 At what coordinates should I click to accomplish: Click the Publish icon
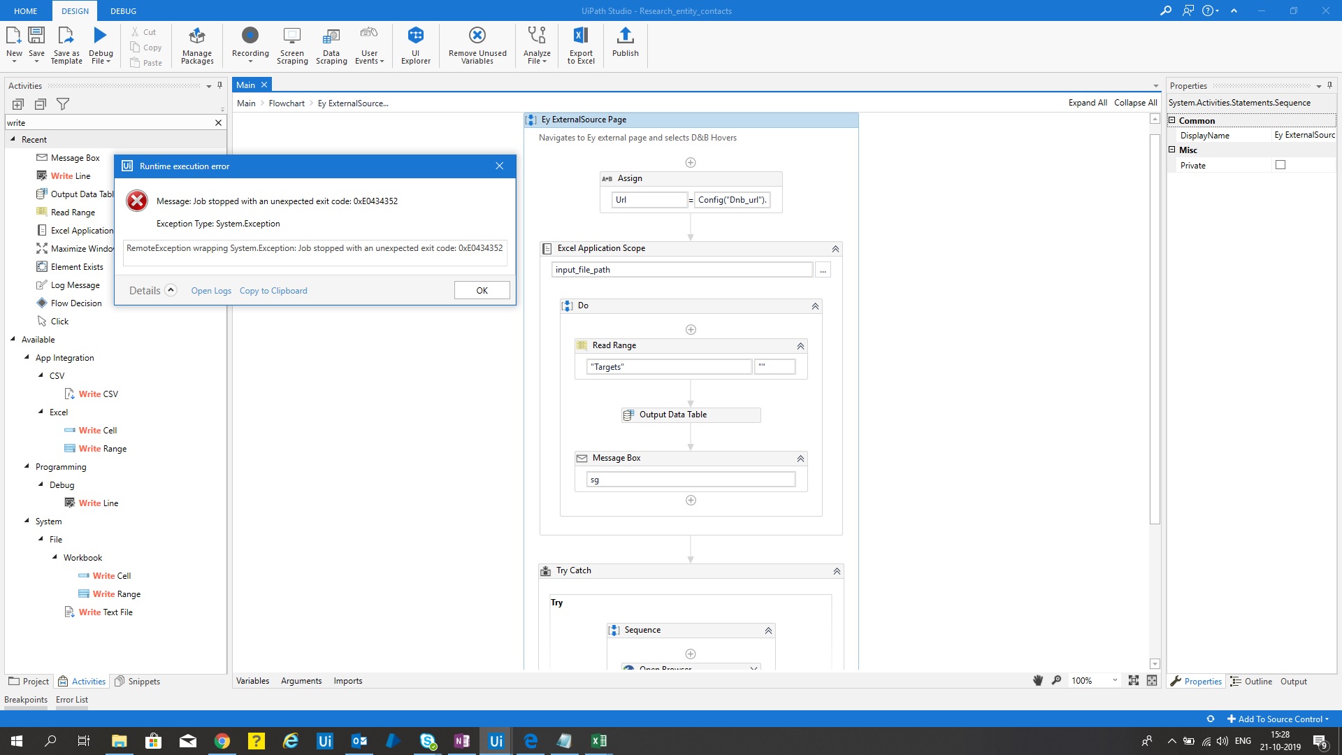[x=626, y=35]
